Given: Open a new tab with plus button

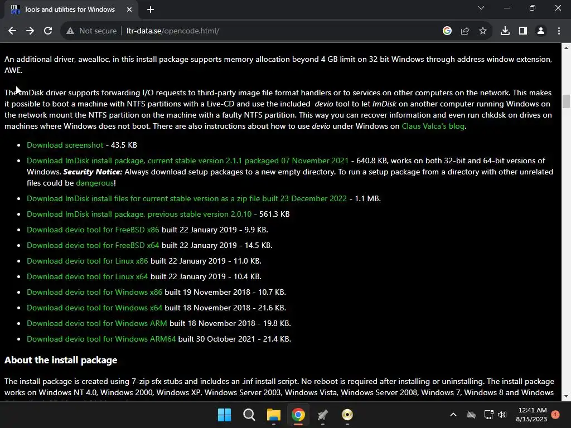Looking at the screenshot, I should 151,9.
